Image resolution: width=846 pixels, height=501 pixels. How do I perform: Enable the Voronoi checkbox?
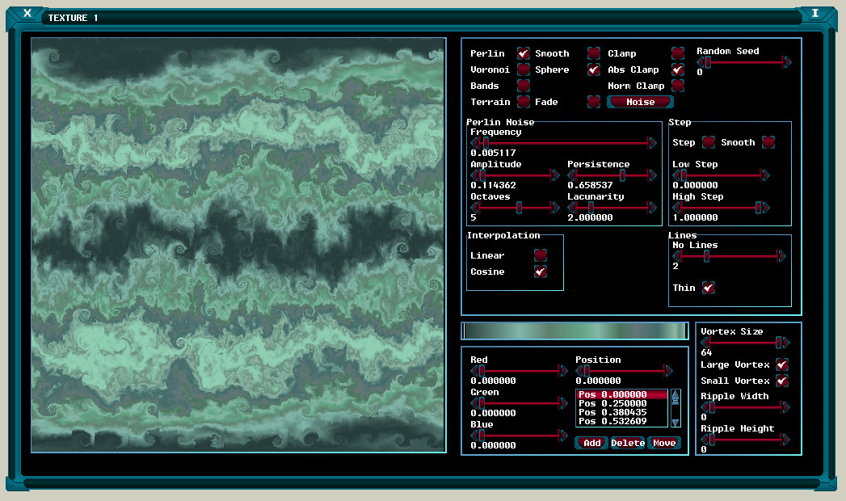click(x=524, y=69)
